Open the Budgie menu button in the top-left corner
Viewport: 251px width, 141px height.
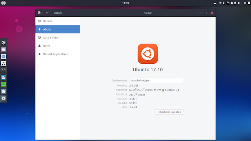click(x=4, y=3)
